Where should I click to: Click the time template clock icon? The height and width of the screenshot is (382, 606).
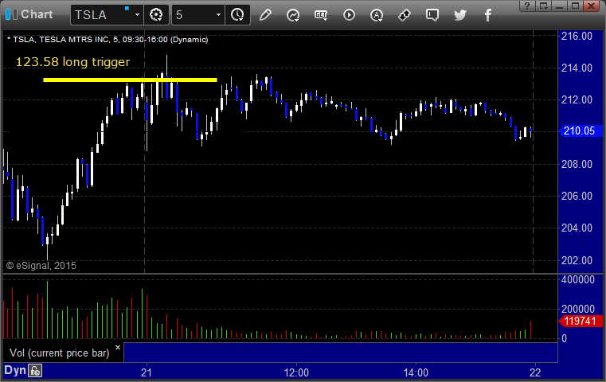[x=237, y=15]
